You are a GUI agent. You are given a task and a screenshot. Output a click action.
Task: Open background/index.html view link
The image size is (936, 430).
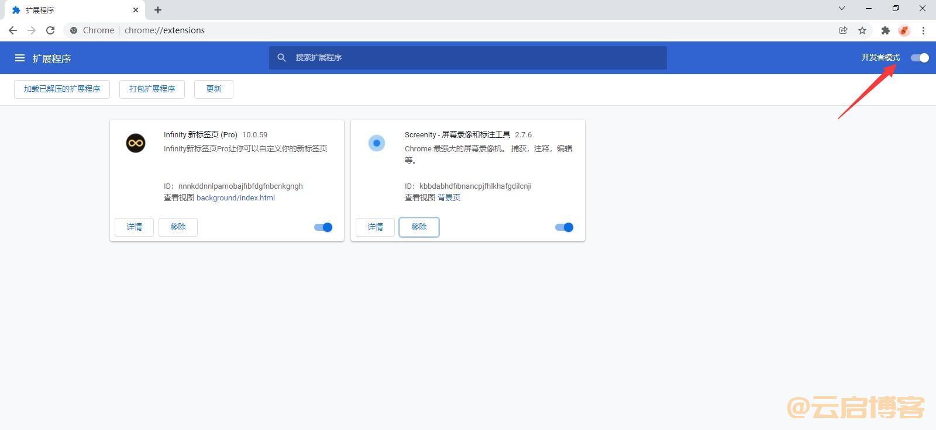(x=236, y=197)
